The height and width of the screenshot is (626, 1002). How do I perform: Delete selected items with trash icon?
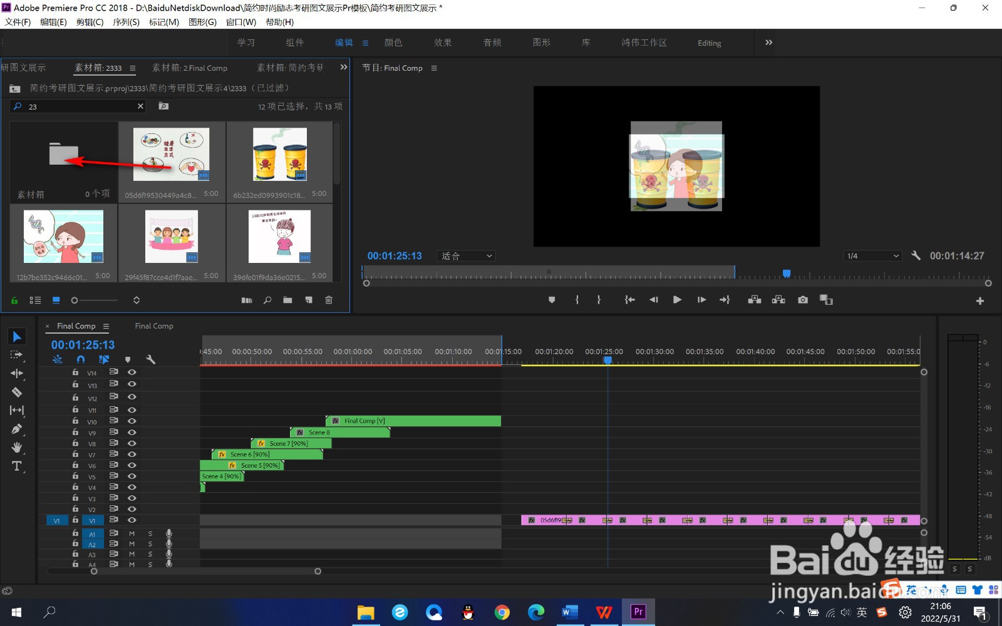point(329,300)
